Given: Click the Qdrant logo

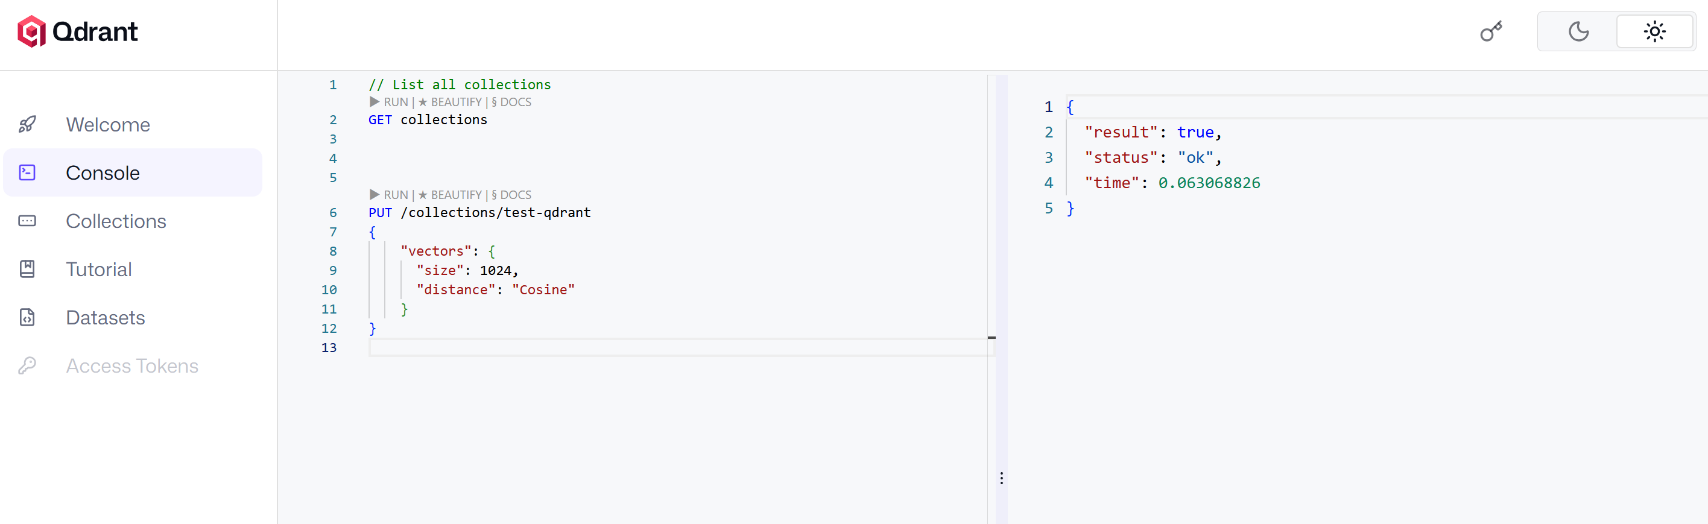Looking at the screenshot, I should click(x=77, y=32).
